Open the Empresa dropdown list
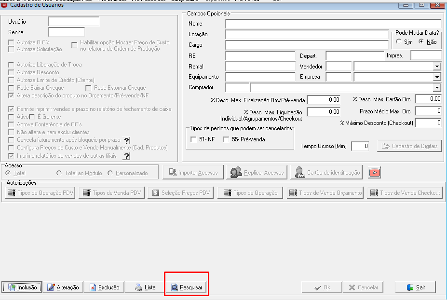Image resolution: width=447 pixels, height=300 pixels. click(437, 77)
